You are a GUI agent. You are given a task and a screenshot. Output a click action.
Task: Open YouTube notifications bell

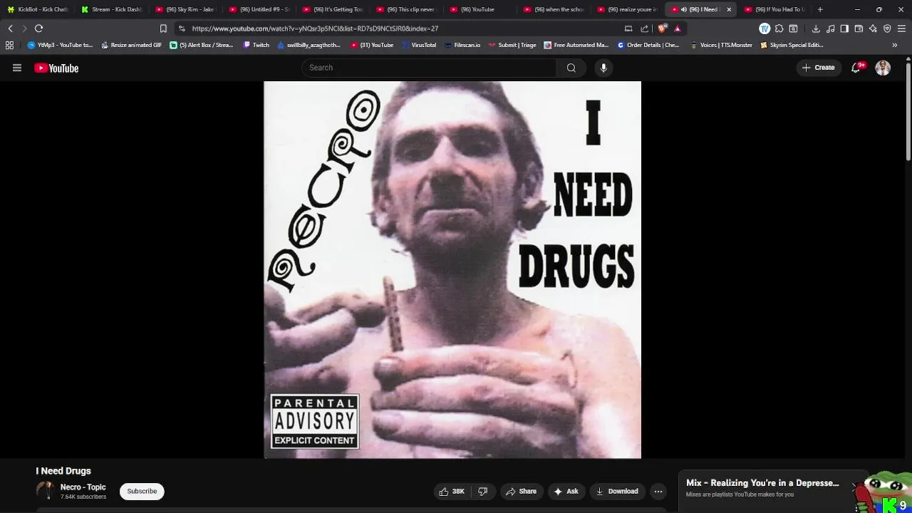coord(856,68)
